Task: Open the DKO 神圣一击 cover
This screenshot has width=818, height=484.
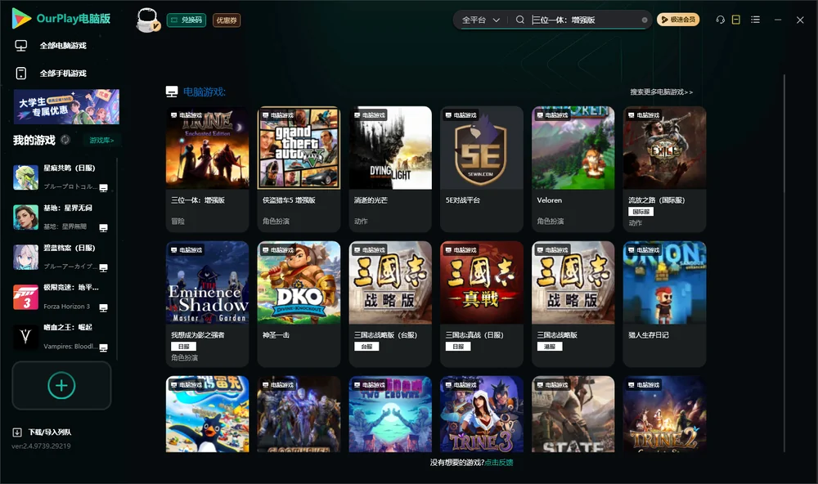Action: [x=299, y=282]
